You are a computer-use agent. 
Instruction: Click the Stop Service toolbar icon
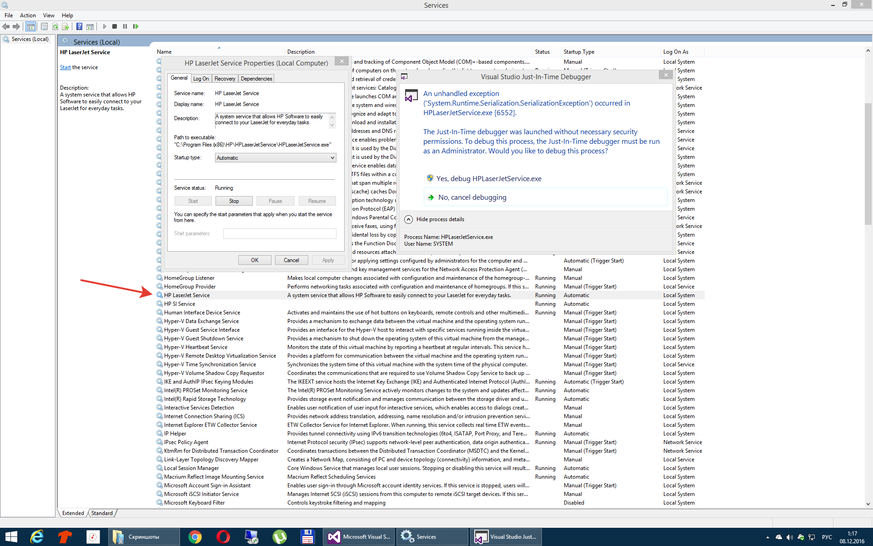point(115,26)
